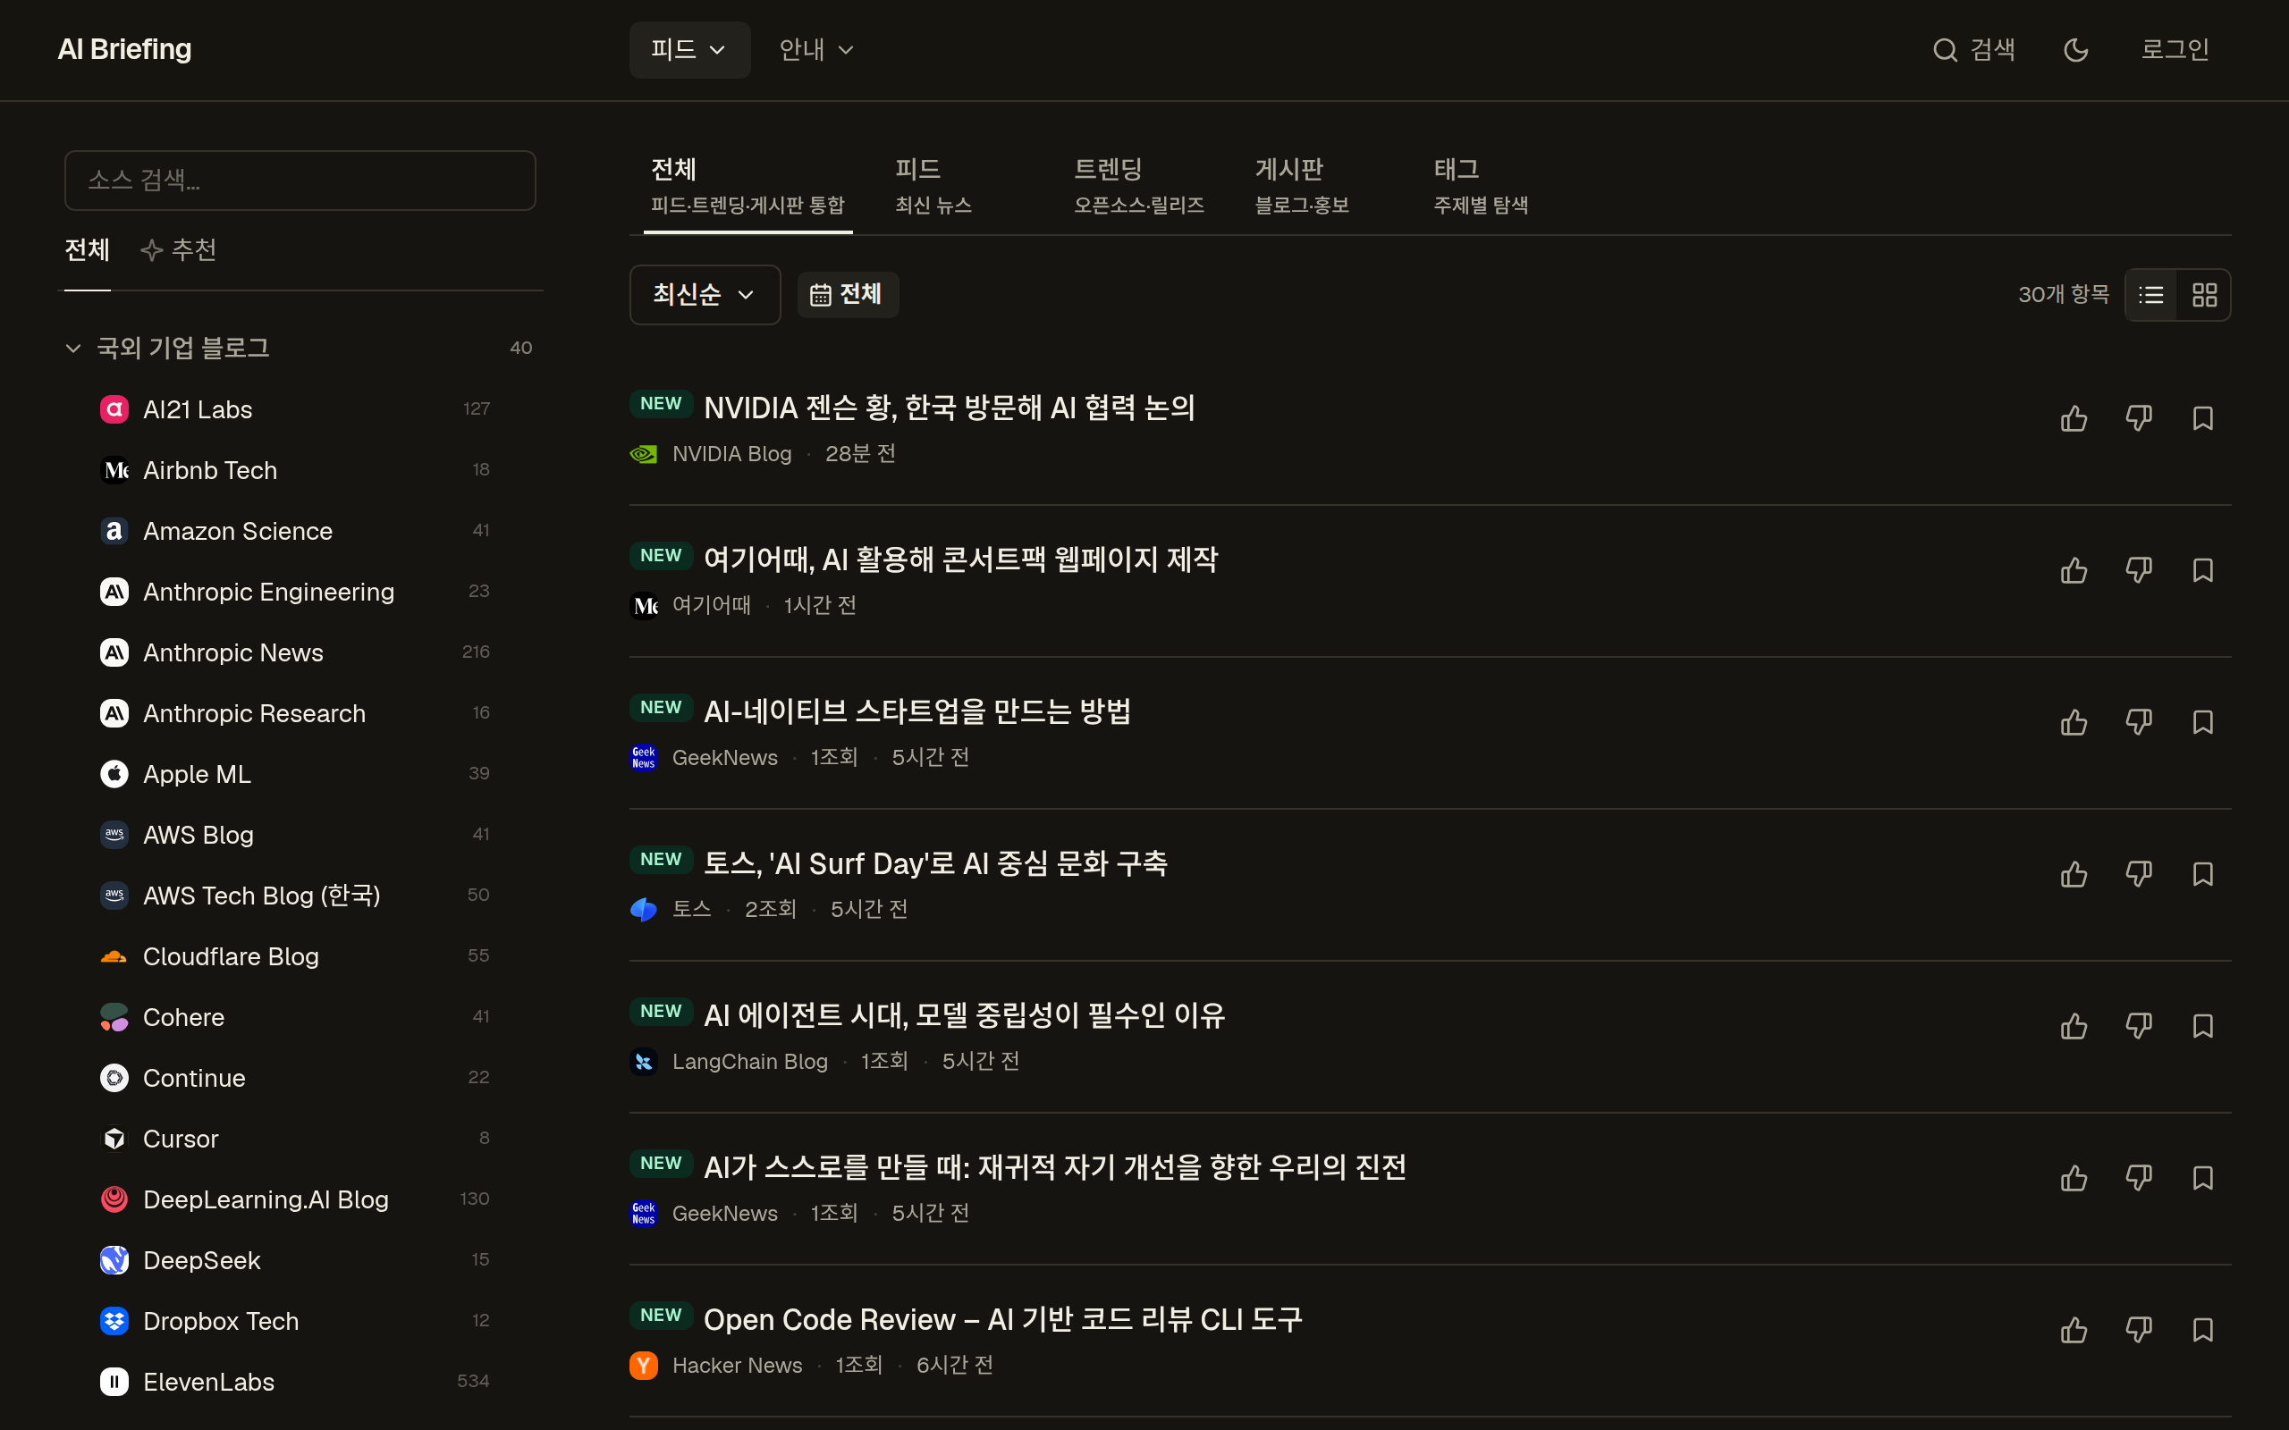The image size is (2289, 1430).
Task: Click the Cloudflare Blog sidebar icon
Action: point(114,956)
